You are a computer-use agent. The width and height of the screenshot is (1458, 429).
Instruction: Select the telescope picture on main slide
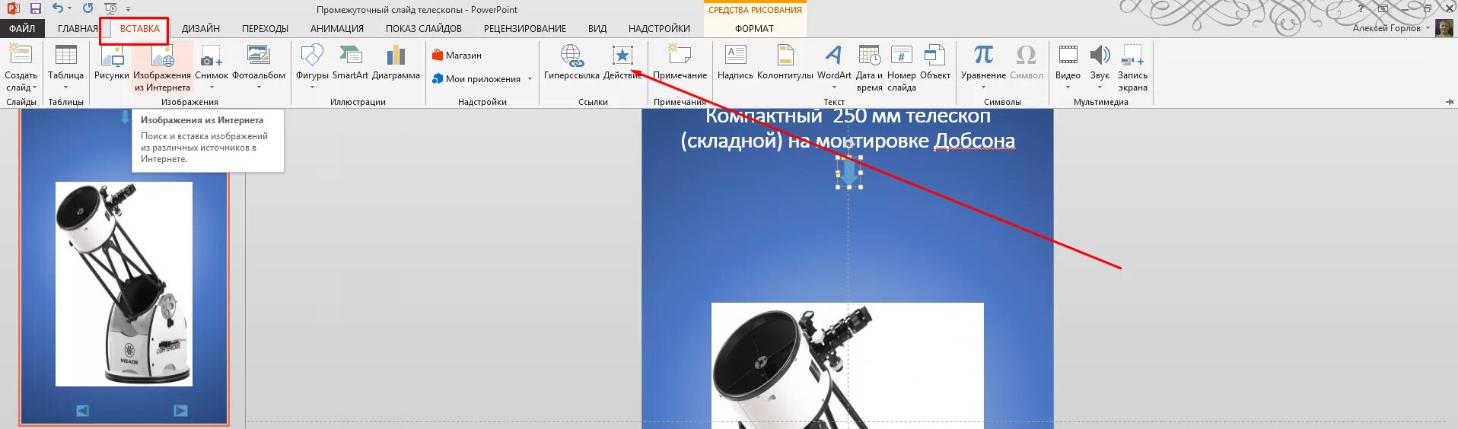[x=847, y=365]
